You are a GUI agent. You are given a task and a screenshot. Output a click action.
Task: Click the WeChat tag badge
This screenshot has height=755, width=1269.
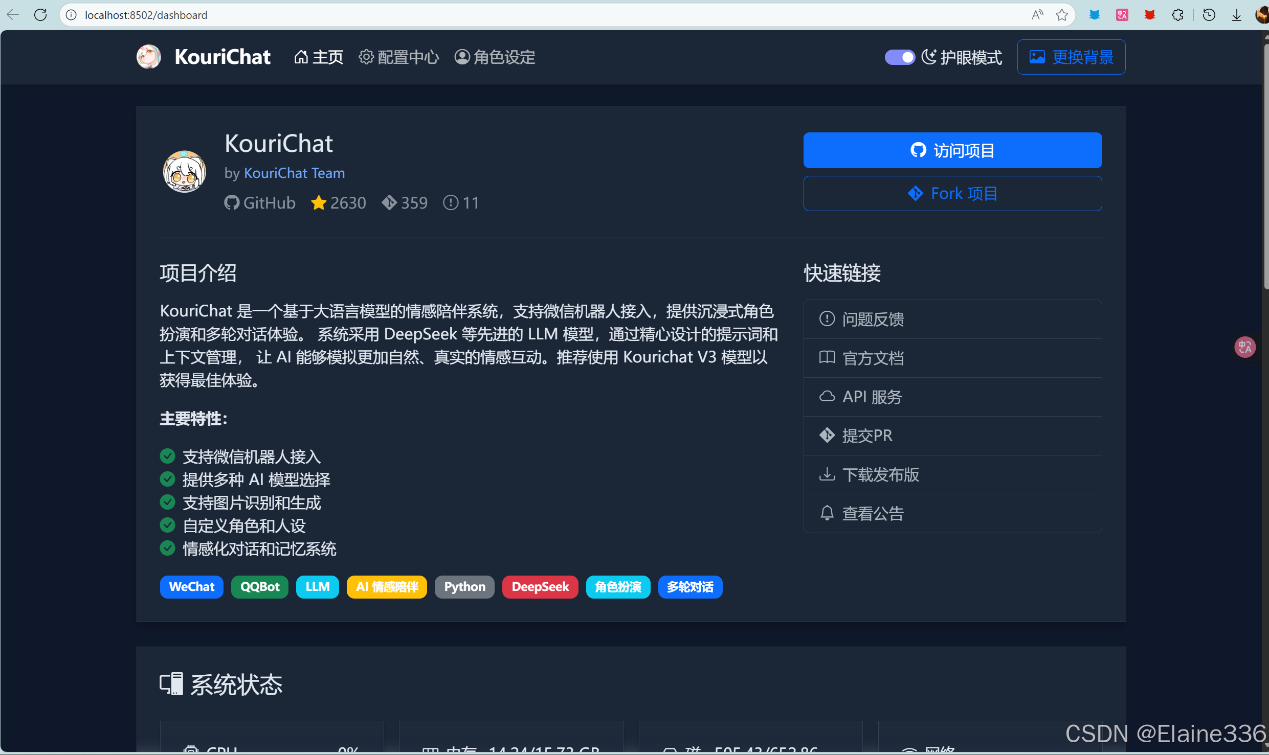191,587
